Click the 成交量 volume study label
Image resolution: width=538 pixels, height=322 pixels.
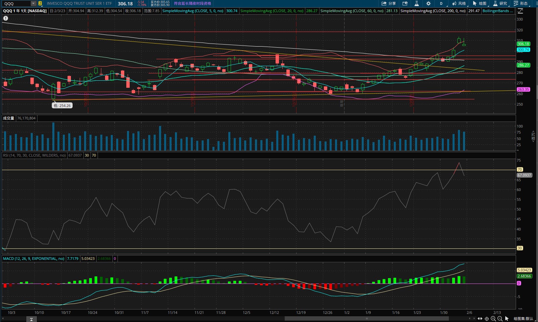[8, 118]
